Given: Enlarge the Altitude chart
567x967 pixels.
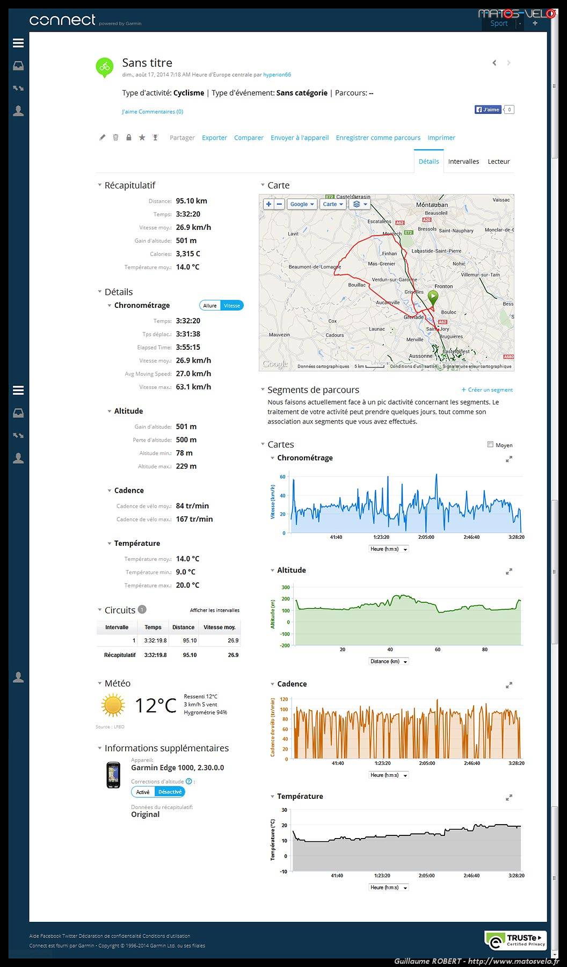Looking at the screenshot, I should [x=509, y=572].
